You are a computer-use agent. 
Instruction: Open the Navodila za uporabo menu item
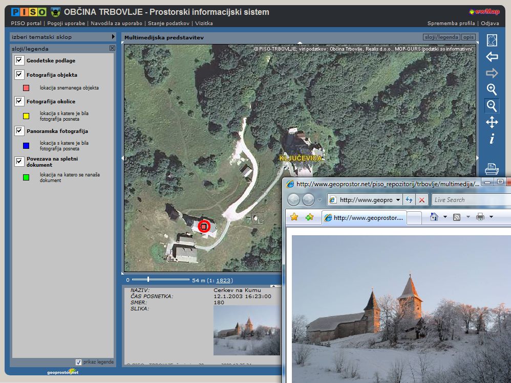[x=117, y=23]
